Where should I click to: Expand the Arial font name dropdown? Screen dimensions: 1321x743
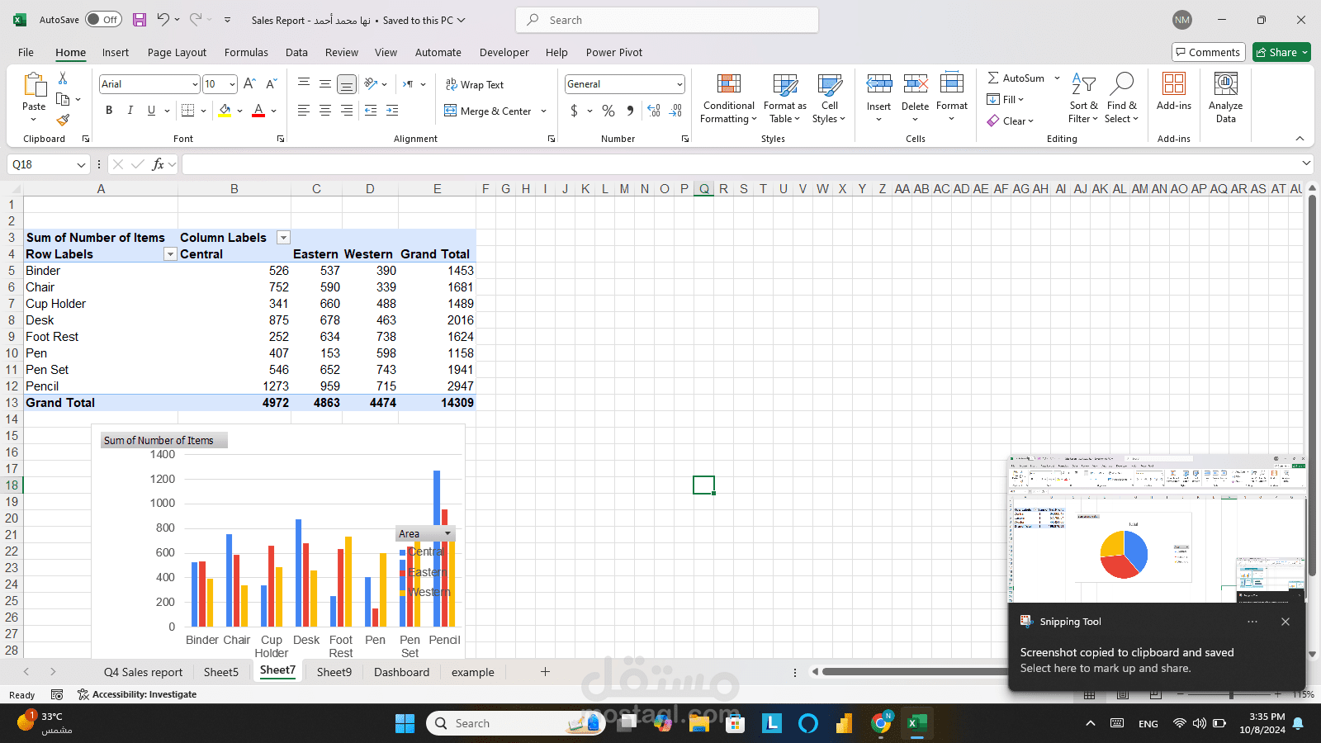pos(195,84)
